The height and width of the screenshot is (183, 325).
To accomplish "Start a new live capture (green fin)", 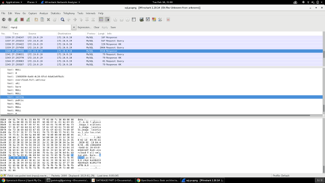I will tap(16, 19).
